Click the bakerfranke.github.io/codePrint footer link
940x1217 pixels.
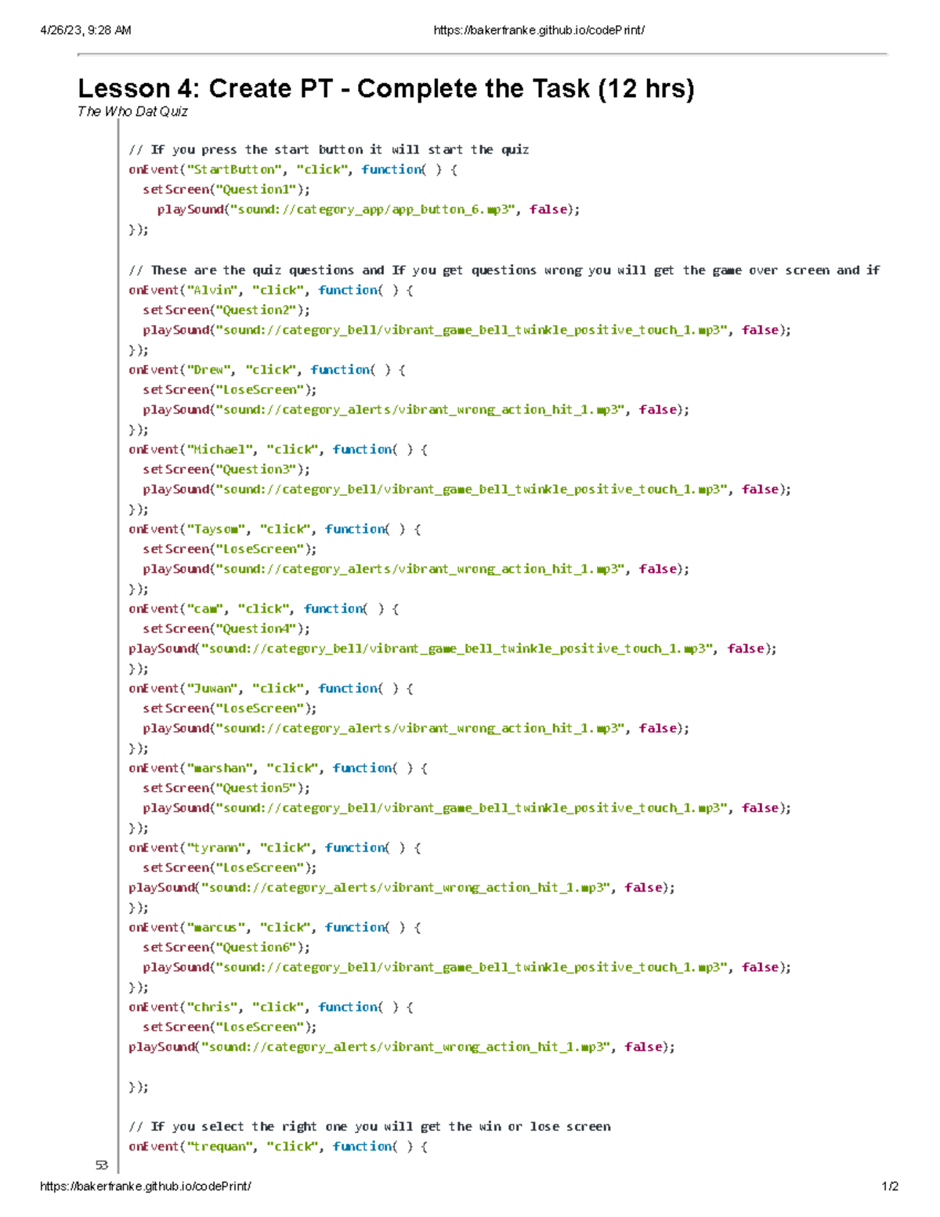146,1186
